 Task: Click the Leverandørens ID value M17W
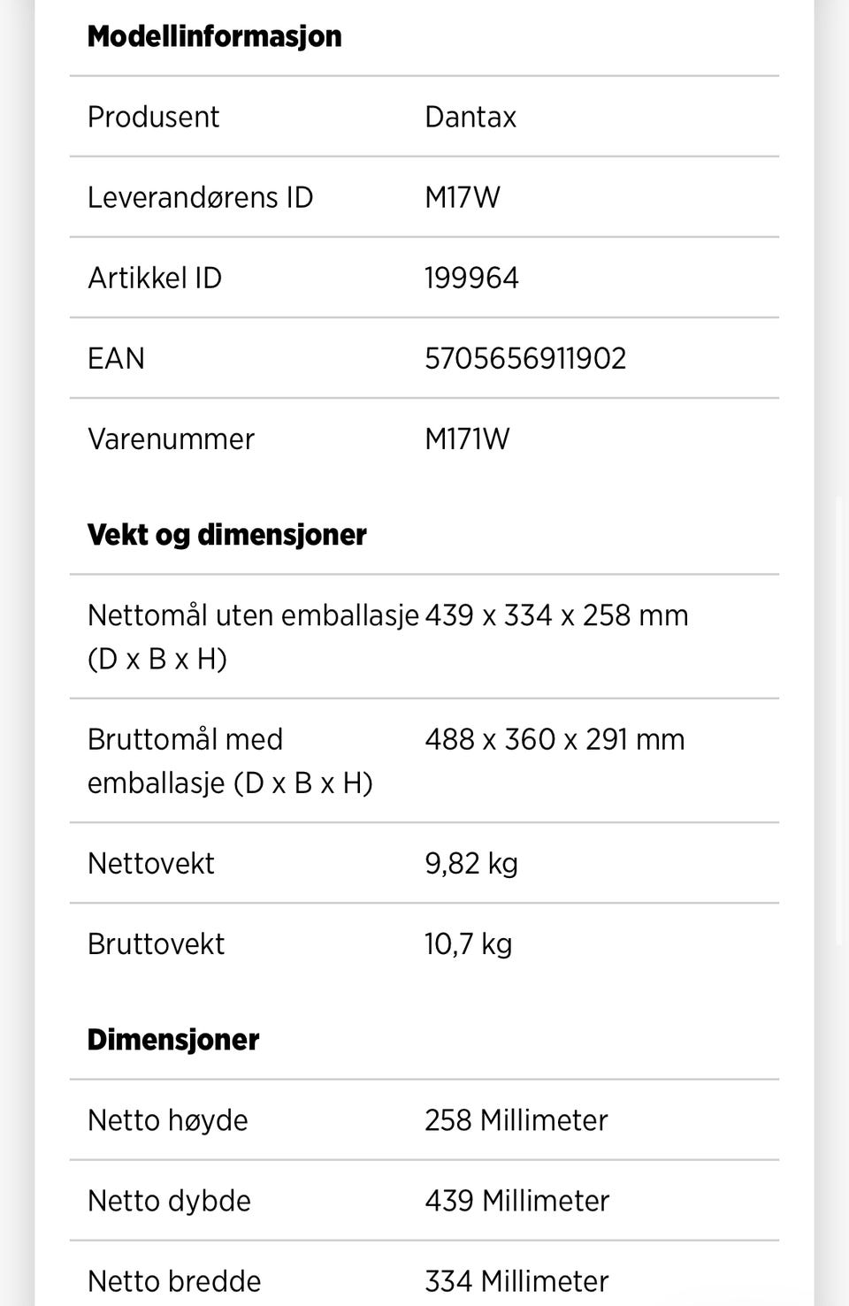click(x=462, y=197)
